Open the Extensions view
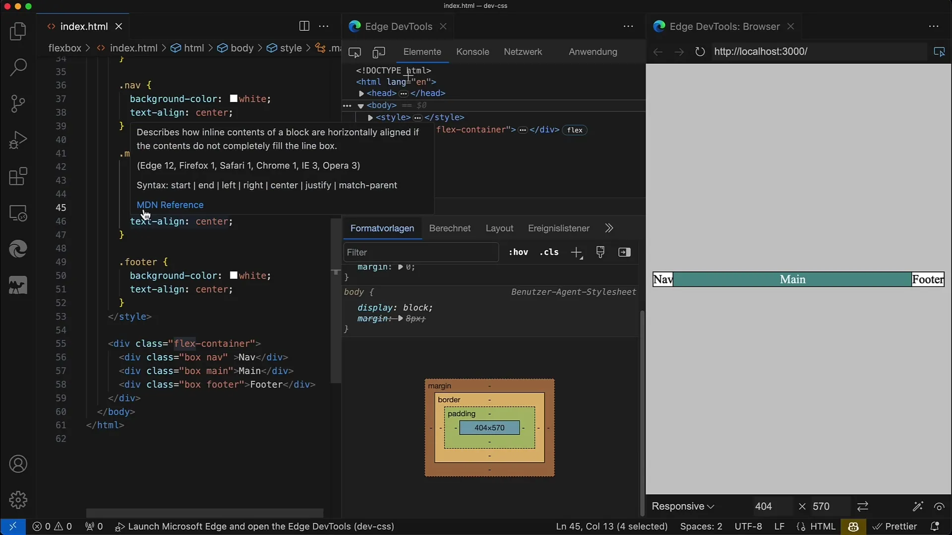952x535 pixels. (18, 176)
